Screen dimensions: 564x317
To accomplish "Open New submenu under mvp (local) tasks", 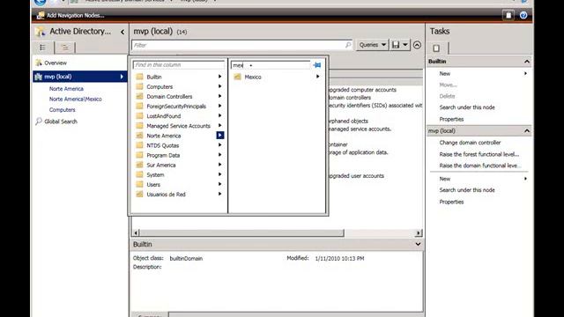I will click(x=444, y=179).
